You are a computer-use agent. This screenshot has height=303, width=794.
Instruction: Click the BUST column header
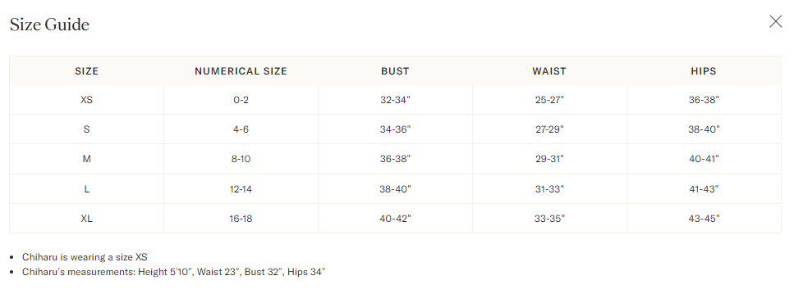point(395,71)
